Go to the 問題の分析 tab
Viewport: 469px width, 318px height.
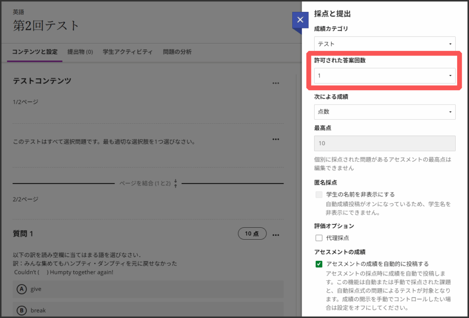[177, 52]
